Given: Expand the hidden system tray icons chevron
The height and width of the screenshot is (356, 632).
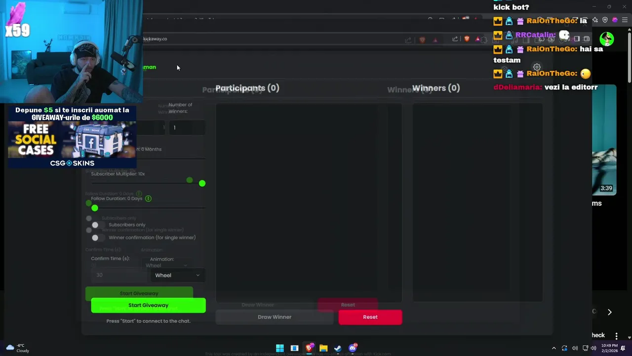Looking at the screenshot, I should pyautogui.click(x=553, y=348).
